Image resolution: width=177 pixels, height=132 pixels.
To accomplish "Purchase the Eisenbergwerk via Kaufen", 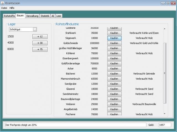I will tap(114, 58).
